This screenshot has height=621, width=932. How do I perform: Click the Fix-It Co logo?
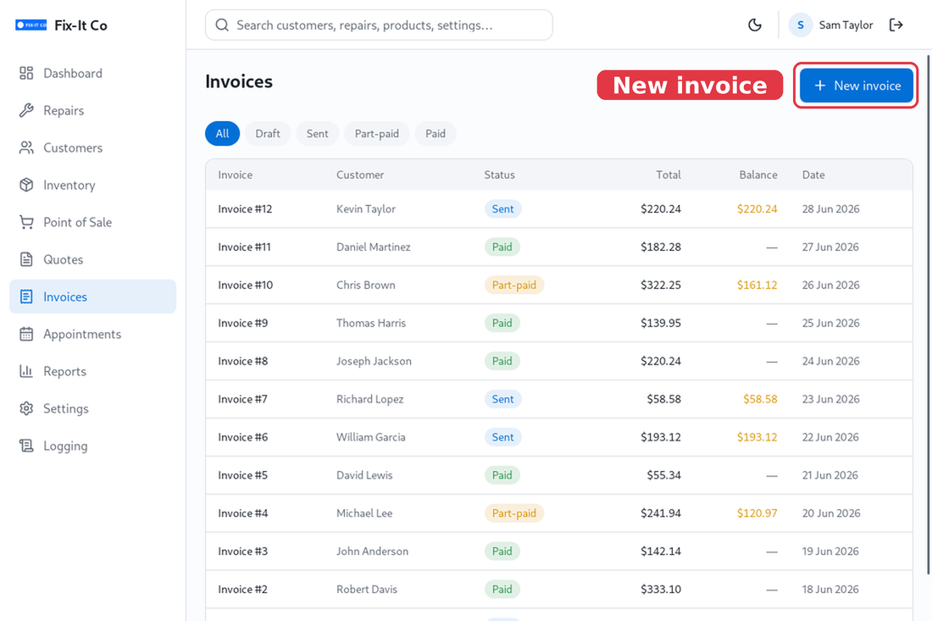coord(31,25)
